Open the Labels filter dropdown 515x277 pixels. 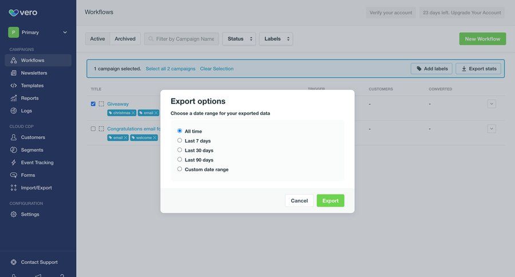276,39
